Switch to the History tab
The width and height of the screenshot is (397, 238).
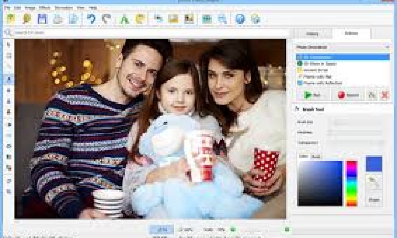[x=312, y=34]
